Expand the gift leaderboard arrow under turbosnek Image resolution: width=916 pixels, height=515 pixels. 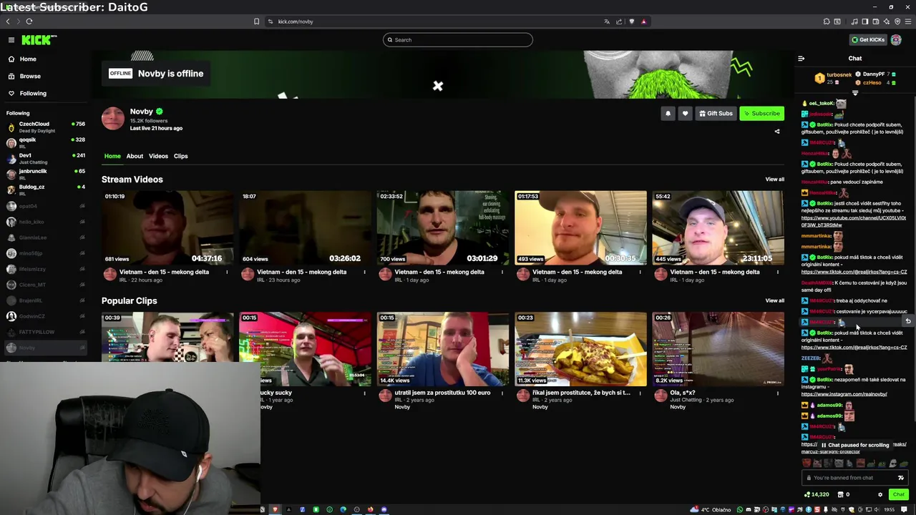pos(855,93)
